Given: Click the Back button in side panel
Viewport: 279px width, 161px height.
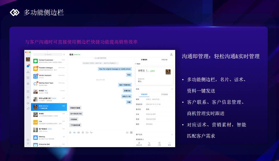Looking at the screenshot, I should 138,64.
